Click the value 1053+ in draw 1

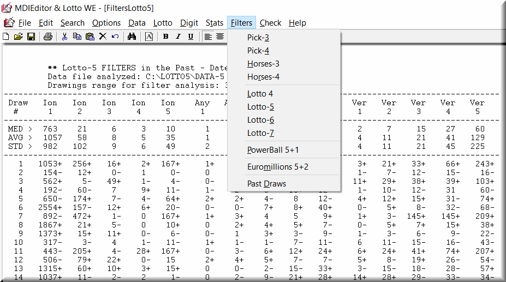coord(50,164)
